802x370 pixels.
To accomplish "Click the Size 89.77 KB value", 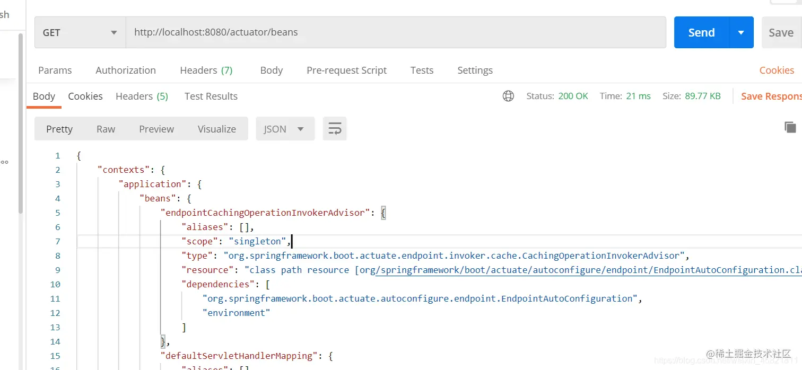I will (703, 96).
